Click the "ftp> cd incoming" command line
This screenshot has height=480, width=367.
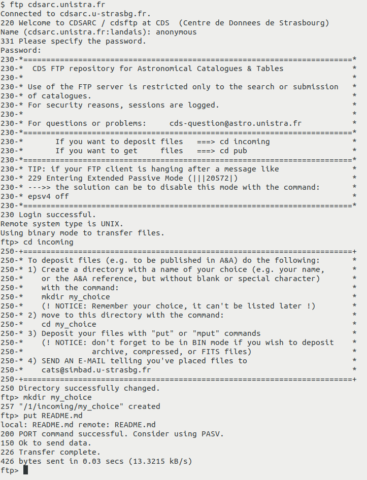(x=37, y=242)
